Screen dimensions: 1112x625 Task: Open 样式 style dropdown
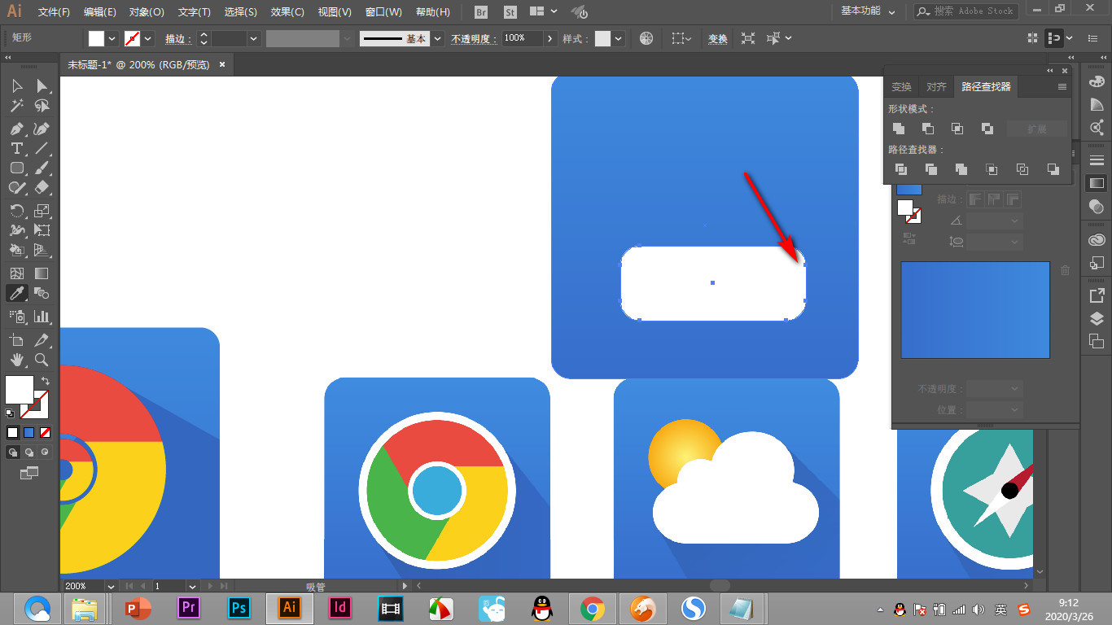coord(619,38)
